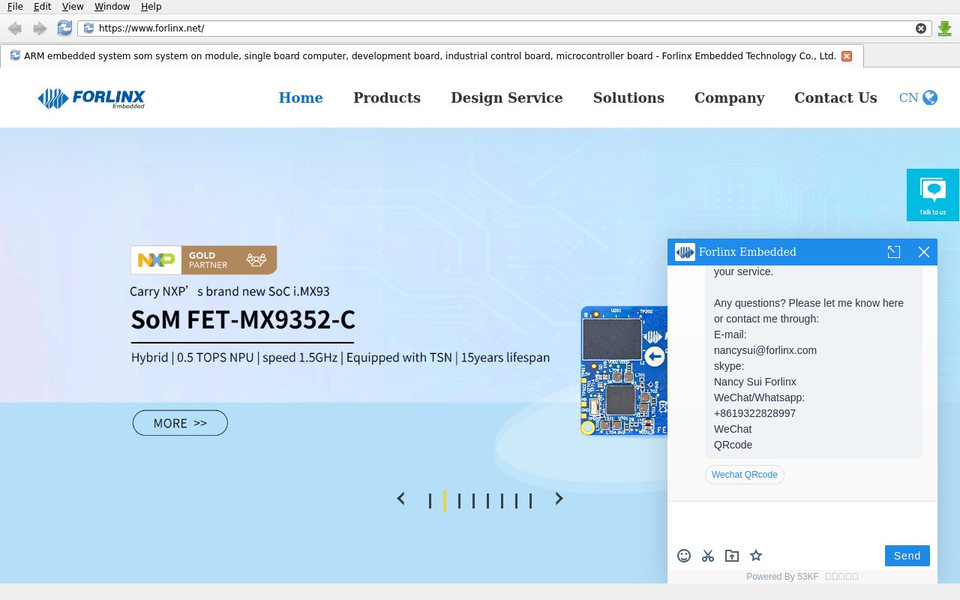Screen dimensions: 960x600
Task: Close the Forlinx browser tab
Action: [847, 56]
